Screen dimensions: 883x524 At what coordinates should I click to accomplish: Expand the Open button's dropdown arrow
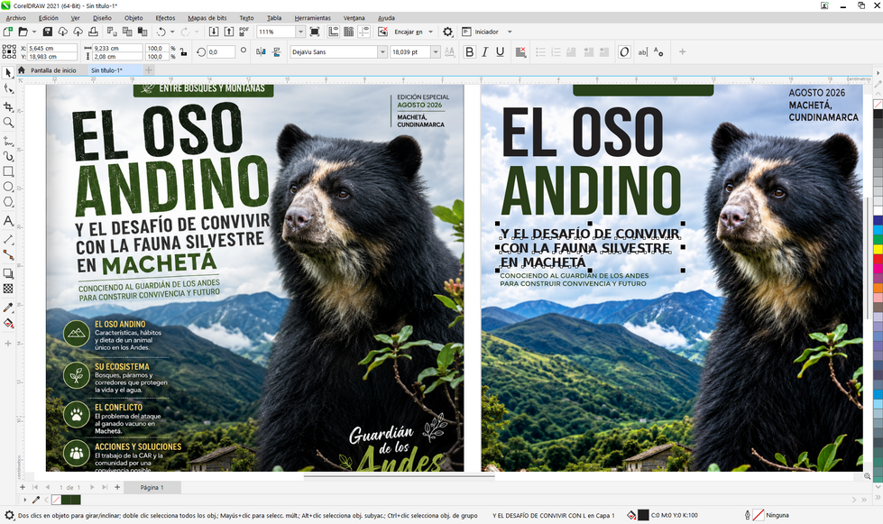(x=33, y=32)
